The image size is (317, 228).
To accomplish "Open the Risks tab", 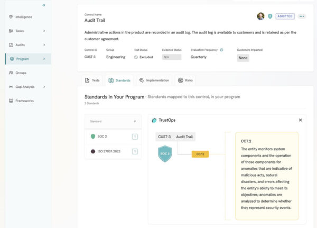I will [x=185, y=80].
